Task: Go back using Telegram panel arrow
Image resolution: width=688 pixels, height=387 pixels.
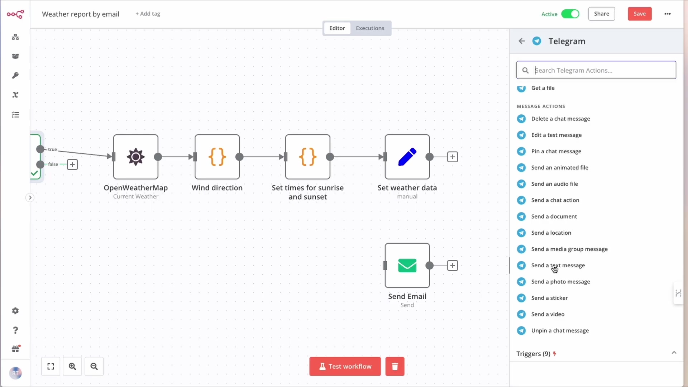Action: pyautogui.click(x=521, y=41)
